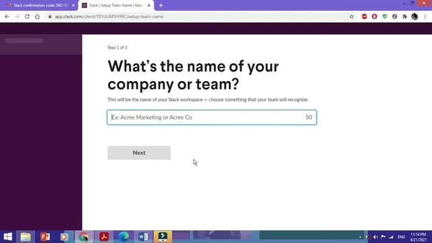Minimize the Chrome window

pyautogui.click(x=404, y=3)
